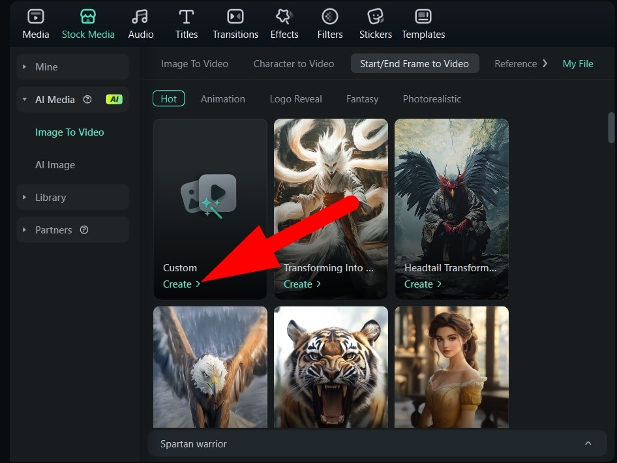This screenshot has width=617, height=463.
Task: Open the Audio music-note icon
Action: click(140, 16)
